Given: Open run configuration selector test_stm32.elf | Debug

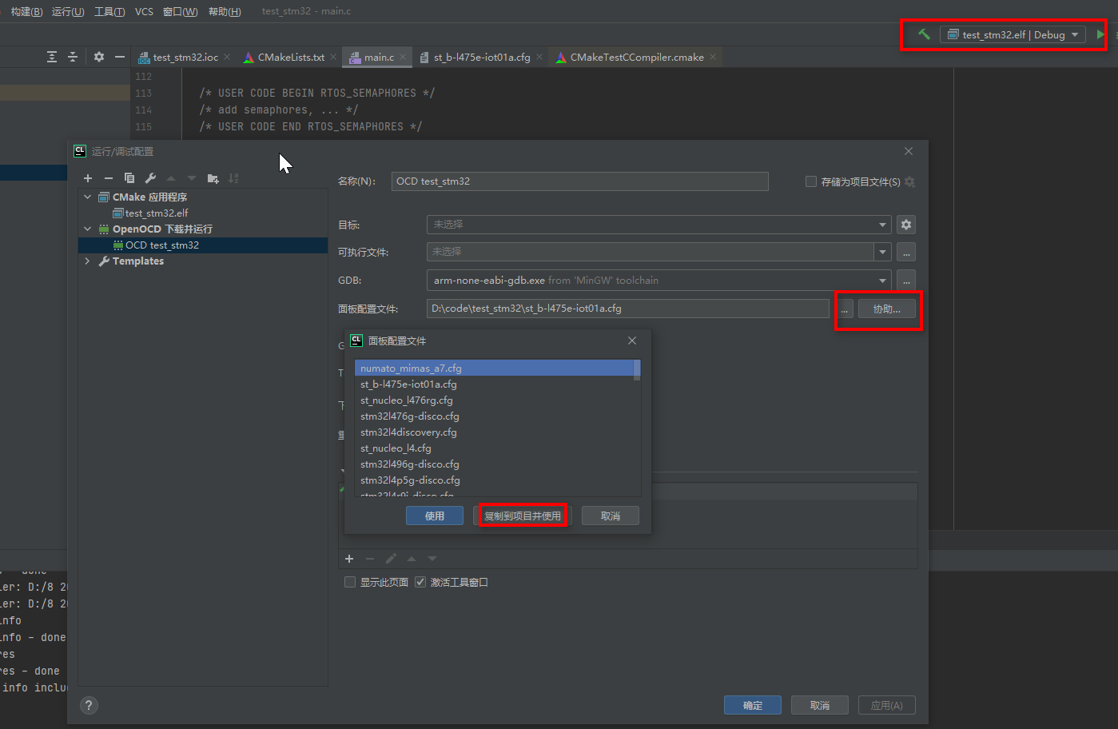Looking at the screenshot, I should 1013,34.
